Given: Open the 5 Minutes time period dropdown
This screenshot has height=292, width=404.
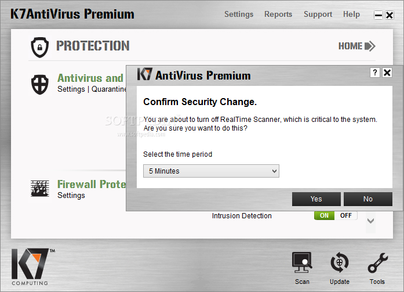Looking at the screenshot, I should tap(211, 171).
